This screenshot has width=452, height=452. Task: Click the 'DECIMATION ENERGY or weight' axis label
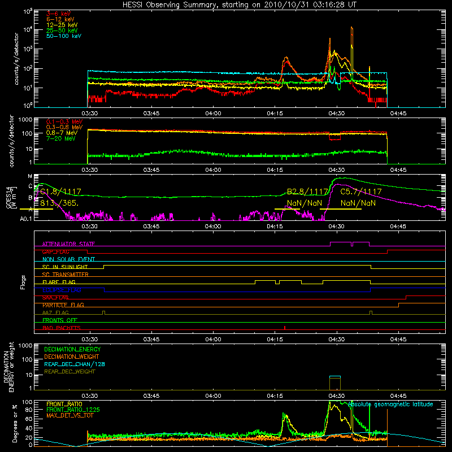8,367
